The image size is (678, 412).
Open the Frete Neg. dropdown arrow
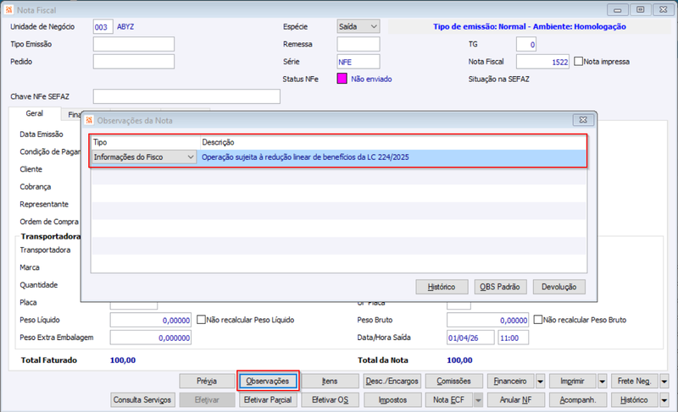coord(664,382)
